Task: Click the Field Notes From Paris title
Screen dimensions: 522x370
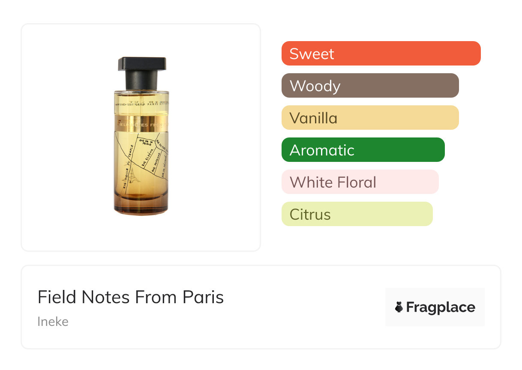Action: click(x=131, y=297)
